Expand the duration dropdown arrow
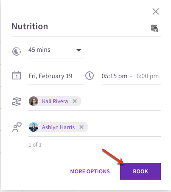171x192 pixels. [78, 50]
